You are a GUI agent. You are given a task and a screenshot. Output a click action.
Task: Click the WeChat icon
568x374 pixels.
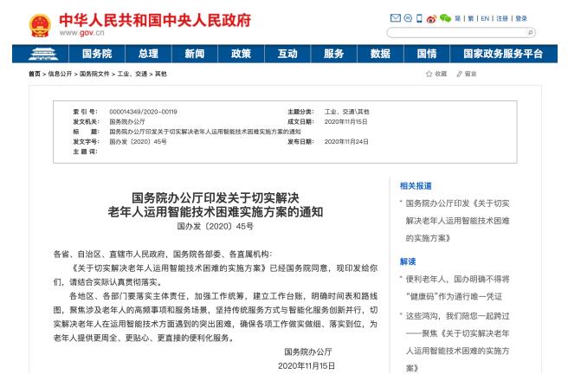pos(443,17)
